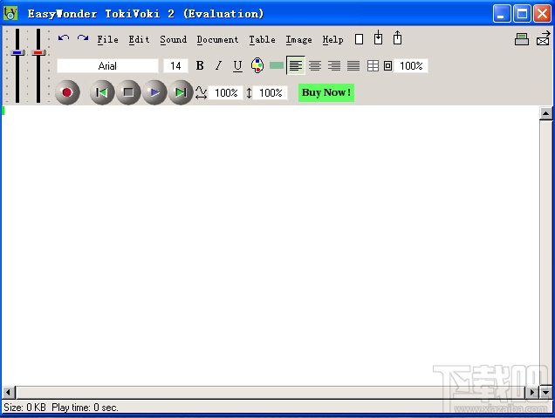555x418 pixels.
Task: Click the print icon
Action: (x=522, y=39)
